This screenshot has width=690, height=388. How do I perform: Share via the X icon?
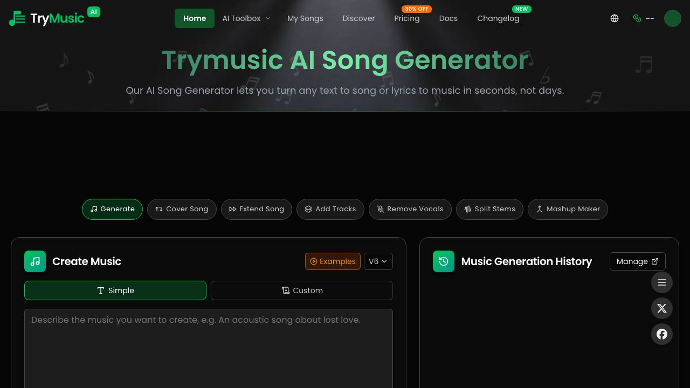662,308
